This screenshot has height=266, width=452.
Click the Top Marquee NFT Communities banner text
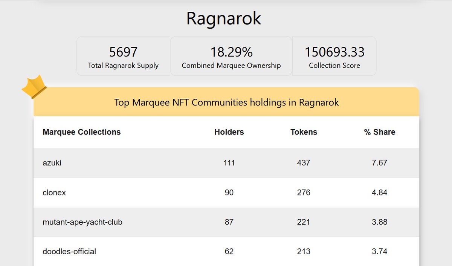click(226, 102)
